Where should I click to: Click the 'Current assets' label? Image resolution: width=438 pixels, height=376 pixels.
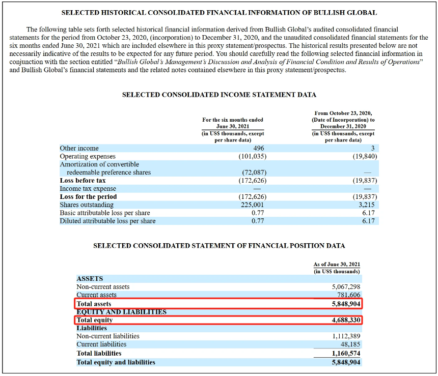click(96, 295)
